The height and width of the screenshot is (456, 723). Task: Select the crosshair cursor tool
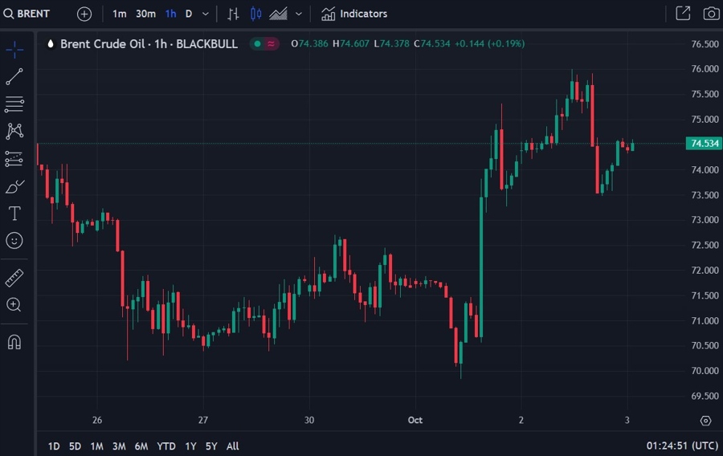pos(14,49)
